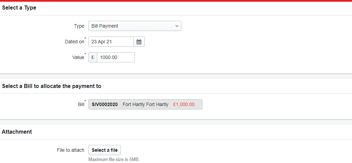Open the Bill selector field
Screen dimensions: 352x163
click(145, 104)
